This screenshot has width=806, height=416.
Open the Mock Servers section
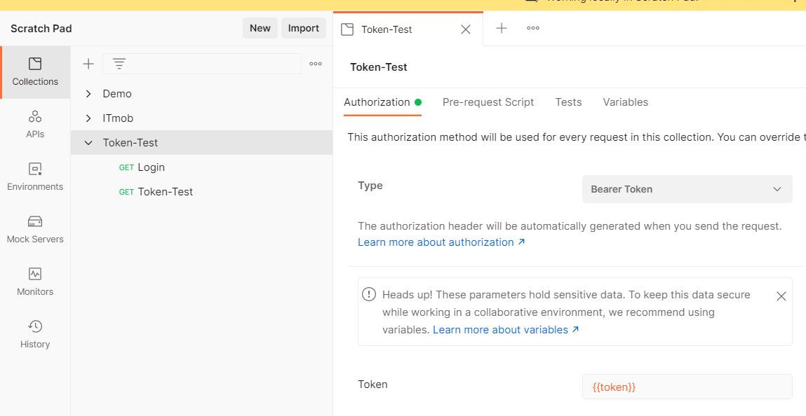tap(35, 229)
